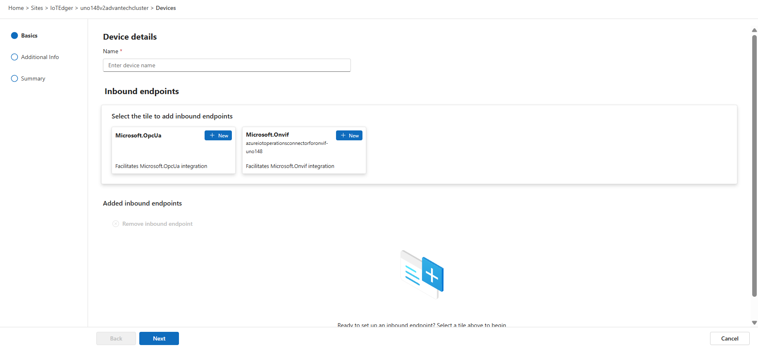Go to uno148v2advantechcluster breadcrumb

pyautogui.click(x=114, y=8)
